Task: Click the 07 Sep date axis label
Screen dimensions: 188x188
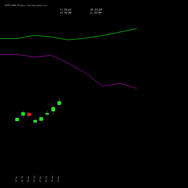Action: click(40, 179)
